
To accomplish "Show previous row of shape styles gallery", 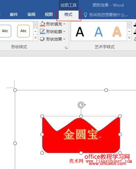I will [x=35, y=25].
